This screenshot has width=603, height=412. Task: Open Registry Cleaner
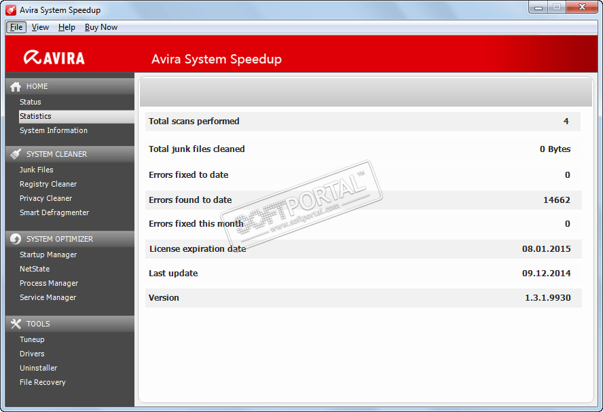(x=48, y=184)
